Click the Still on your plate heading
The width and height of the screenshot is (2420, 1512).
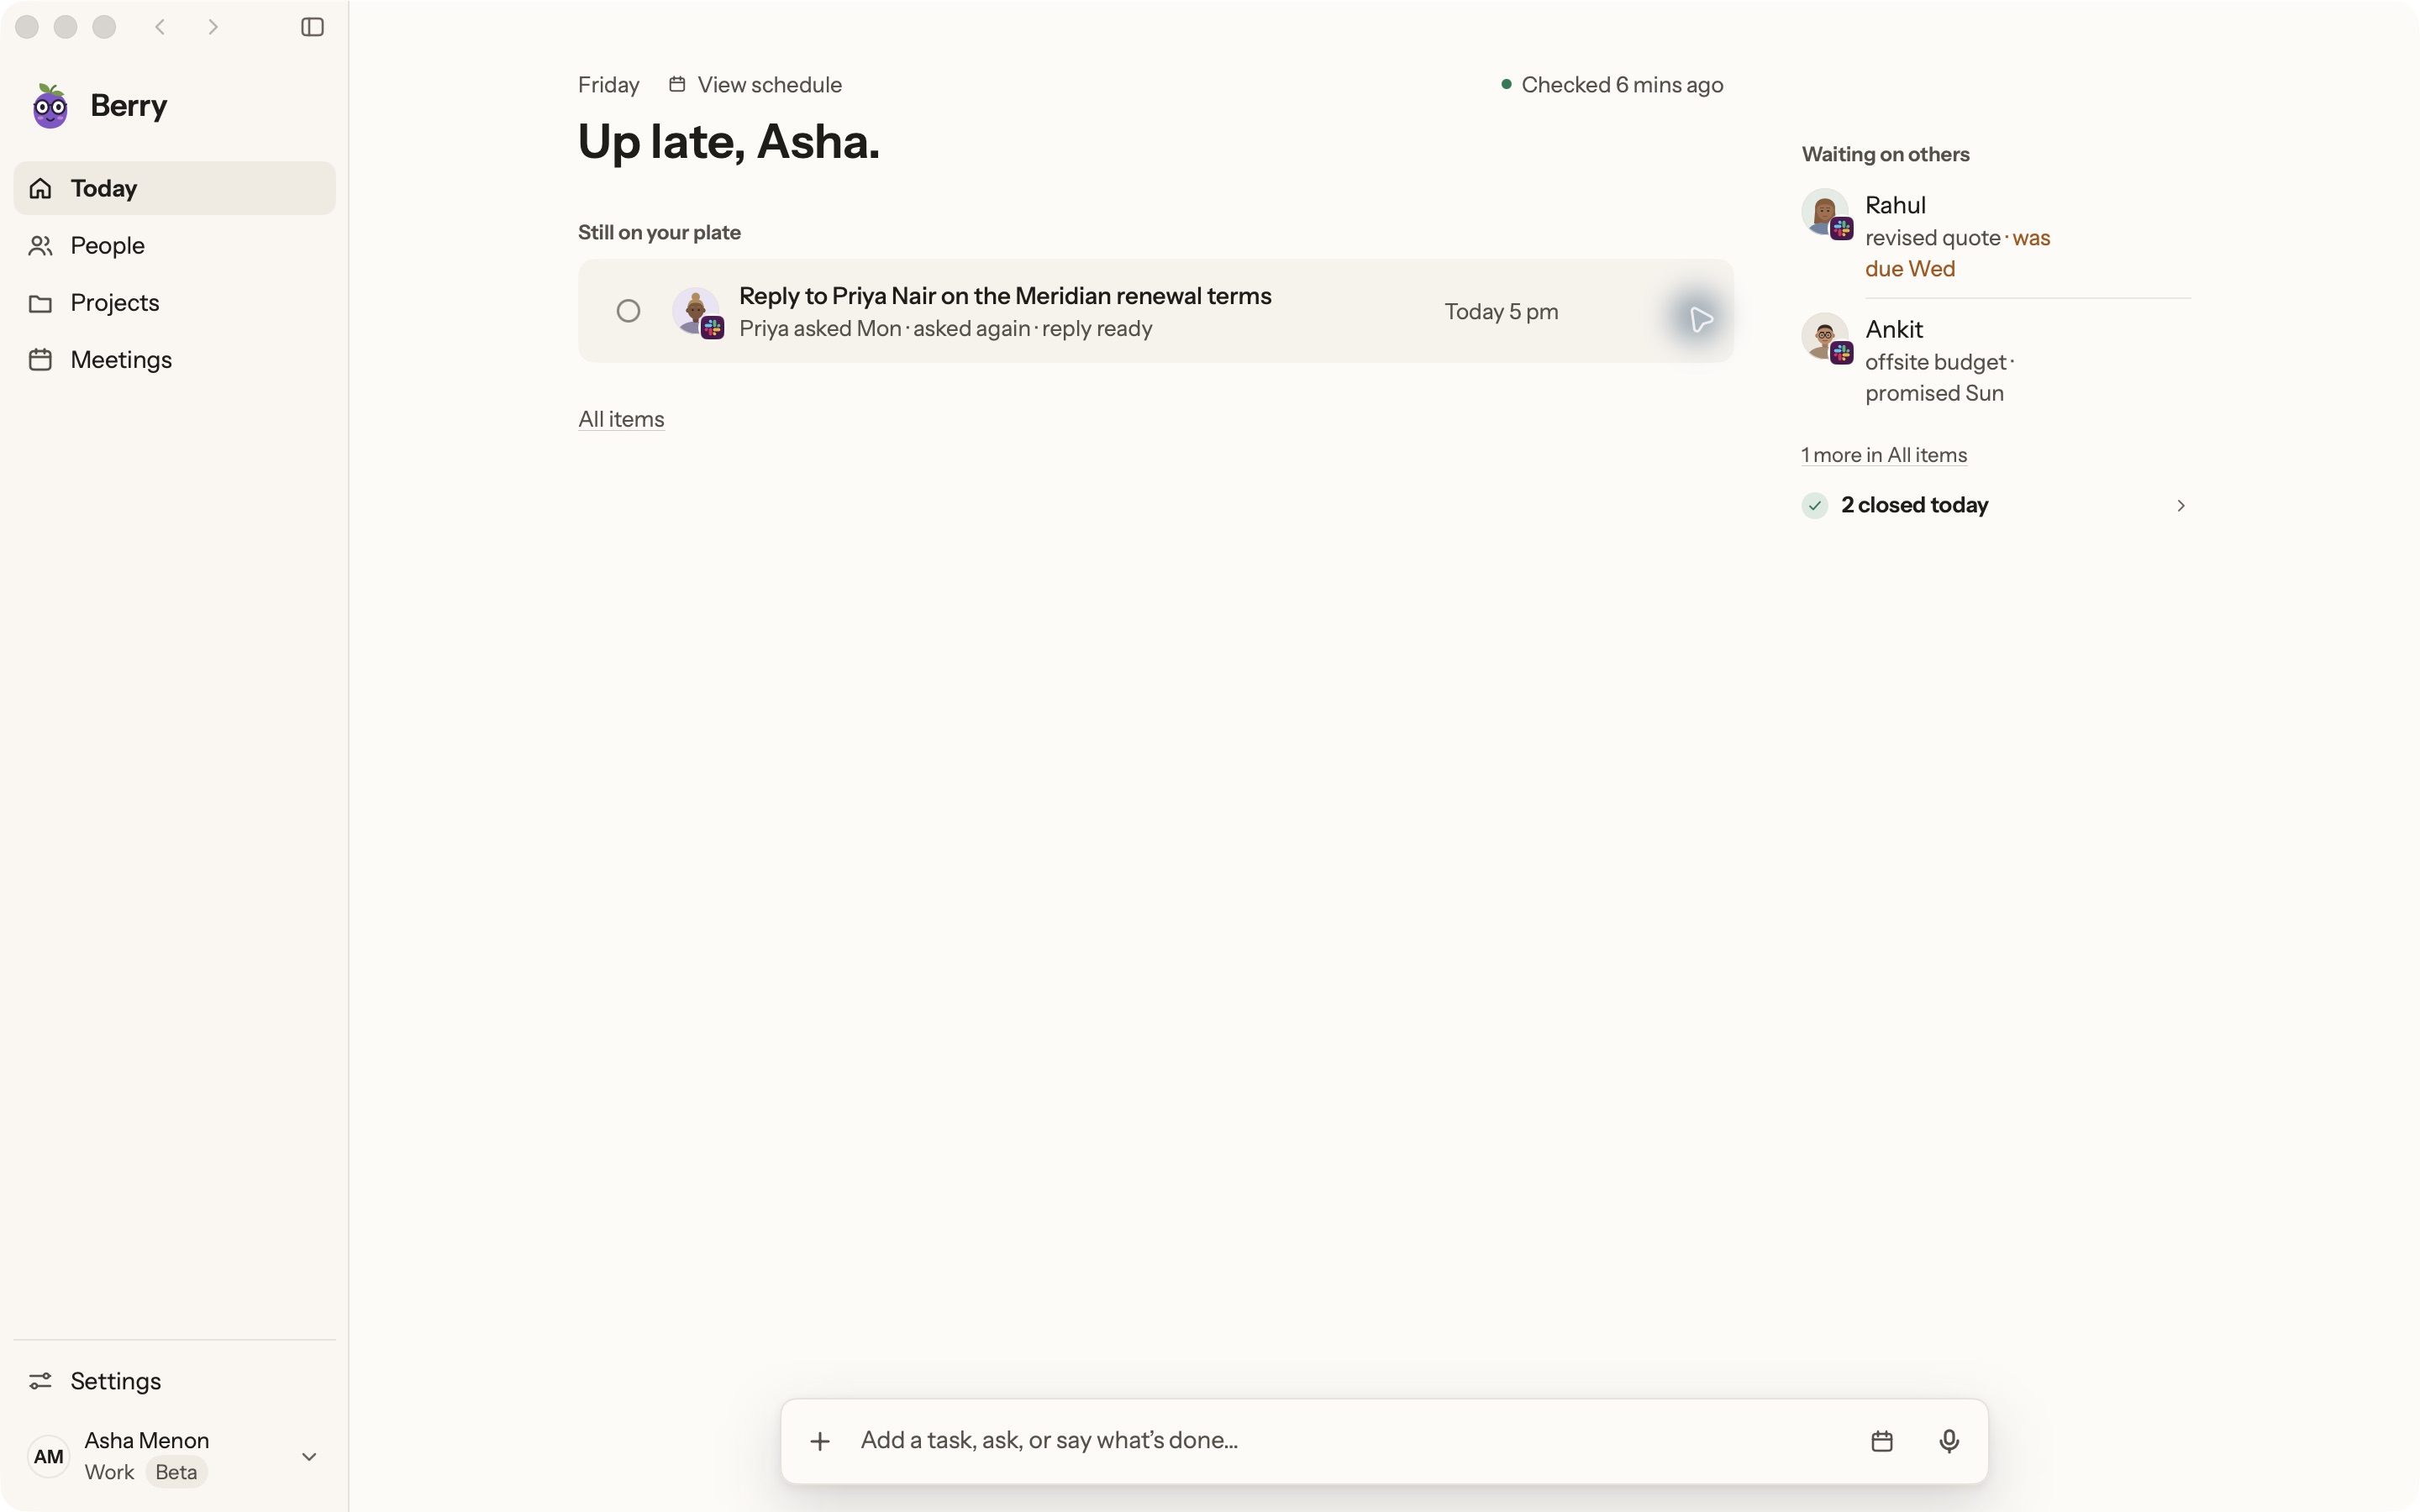point(659,232)
